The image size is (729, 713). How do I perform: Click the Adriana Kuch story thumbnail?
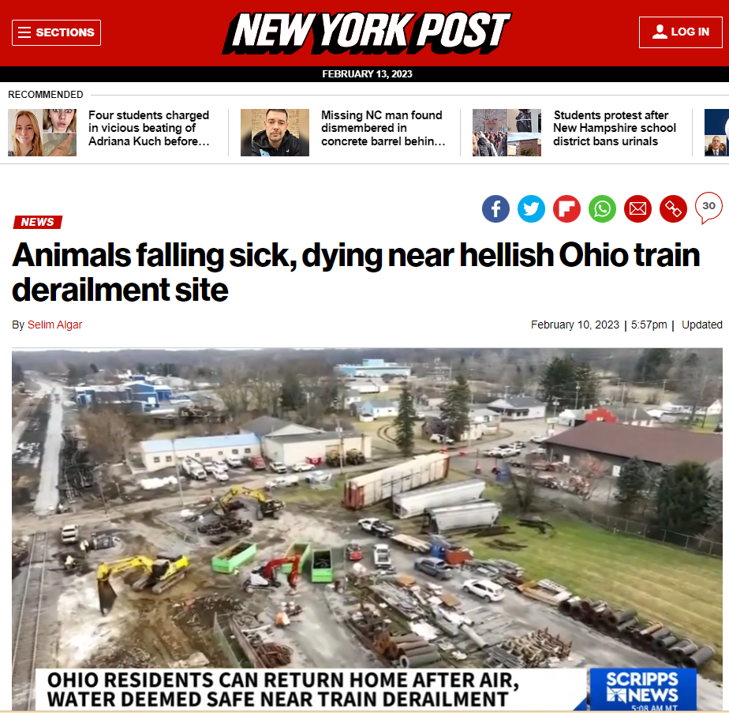click(43, 133)
